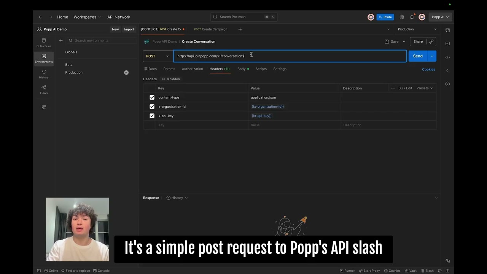
Task: Uncheck the content-type header
Action: pyautogui.click(x=152, y=97)
